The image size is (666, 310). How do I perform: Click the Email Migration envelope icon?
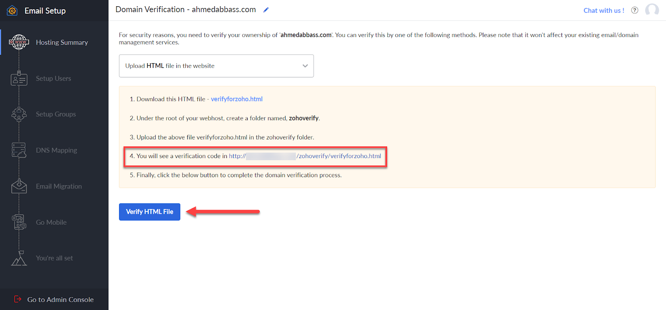[x=19, y=186]
